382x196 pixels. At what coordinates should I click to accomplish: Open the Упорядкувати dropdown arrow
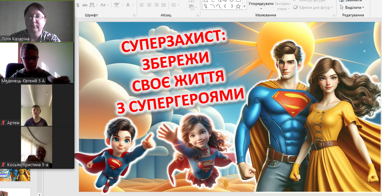[x=261, y=9]
